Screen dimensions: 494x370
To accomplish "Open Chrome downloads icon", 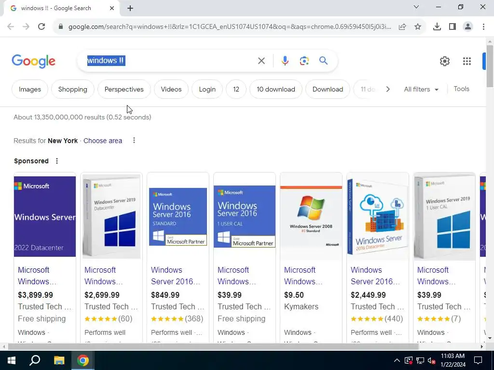I will coord(437,27).
